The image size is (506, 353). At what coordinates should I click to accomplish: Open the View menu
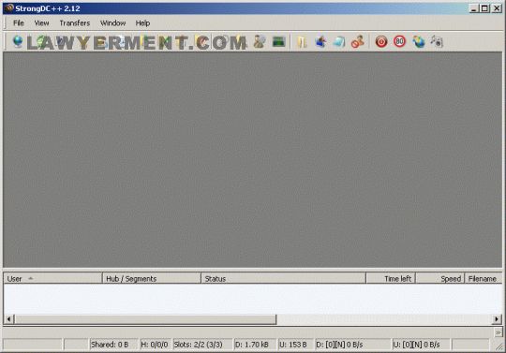pos(41,22)
